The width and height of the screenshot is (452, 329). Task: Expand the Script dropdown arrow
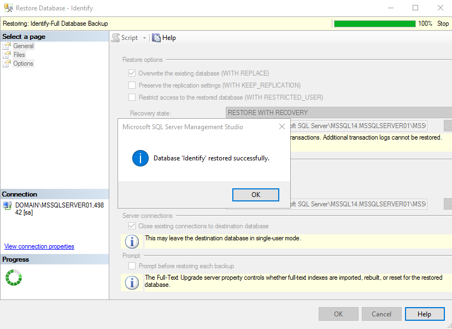(144, 38)
